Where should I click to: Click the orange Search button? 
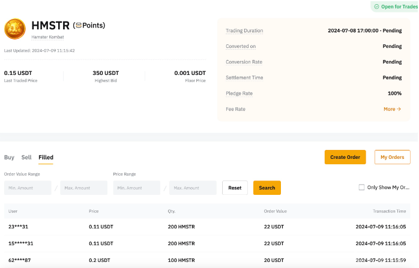pos(267,188)
